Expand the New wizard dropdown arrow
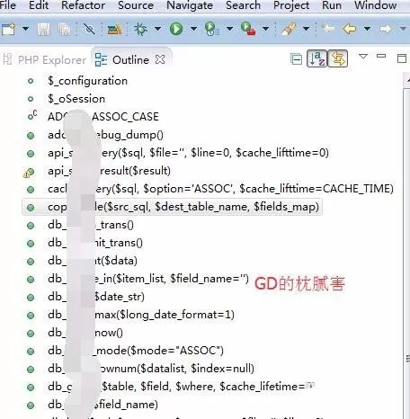The width and height of the screenshot is (410, 419). click(x=25, y=29)
